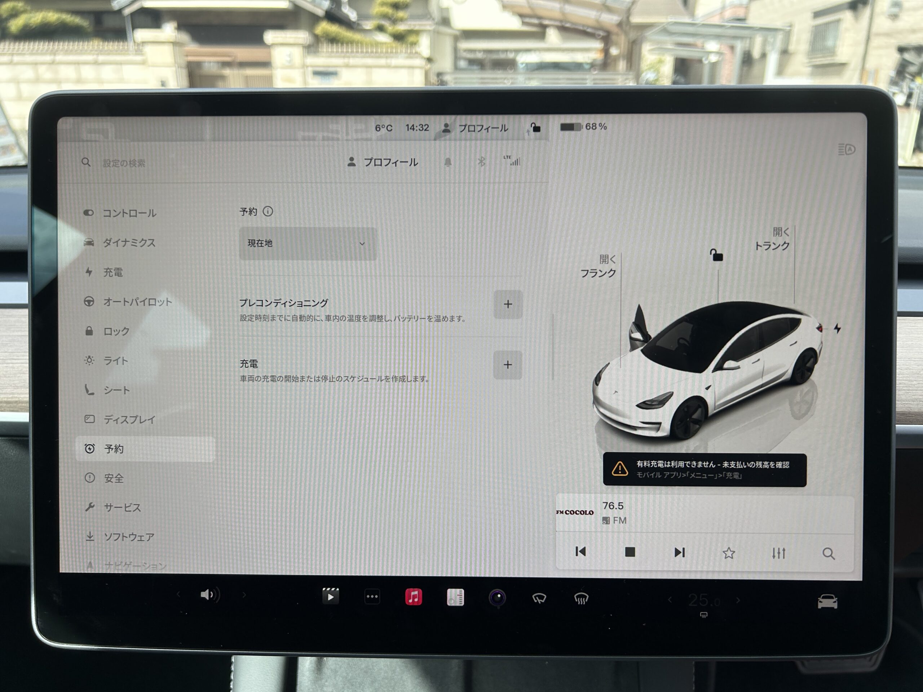Tap the 14:32 clock
The image size is (923, 692).
coord(417,128)
